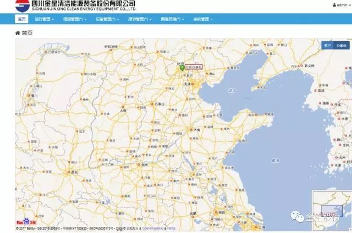Click the 北京办事处 marker label

(194, 67)
